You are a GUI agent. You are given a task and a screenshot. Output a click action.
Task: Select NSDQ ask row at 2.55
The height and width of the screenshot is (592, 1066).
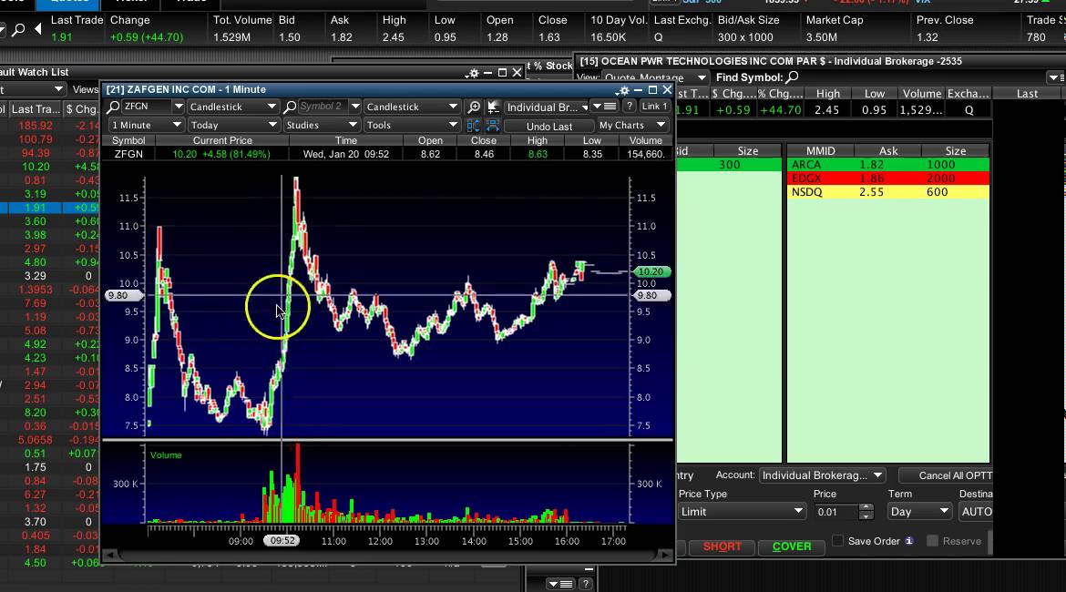(887, 191)
